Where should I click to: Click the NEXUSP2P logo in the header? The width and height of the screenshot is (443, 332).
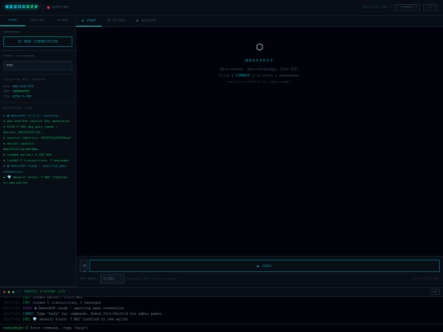click(x=22, y=7)
